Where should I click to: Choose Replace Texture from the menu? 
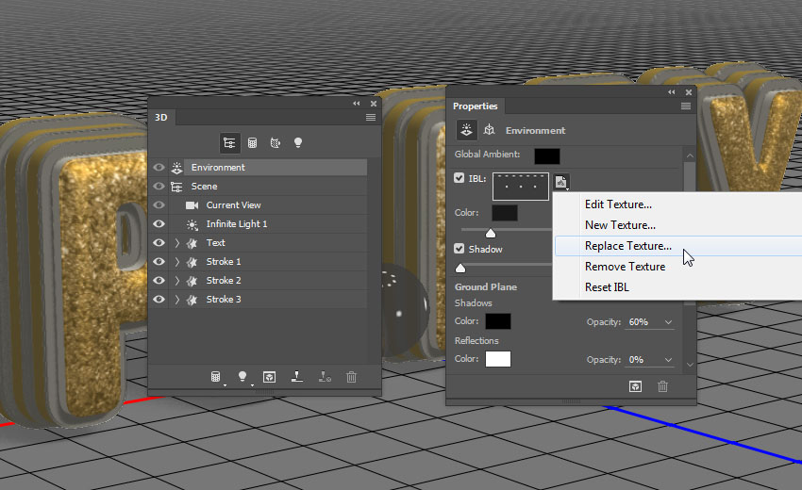click(x=627, y=246)
